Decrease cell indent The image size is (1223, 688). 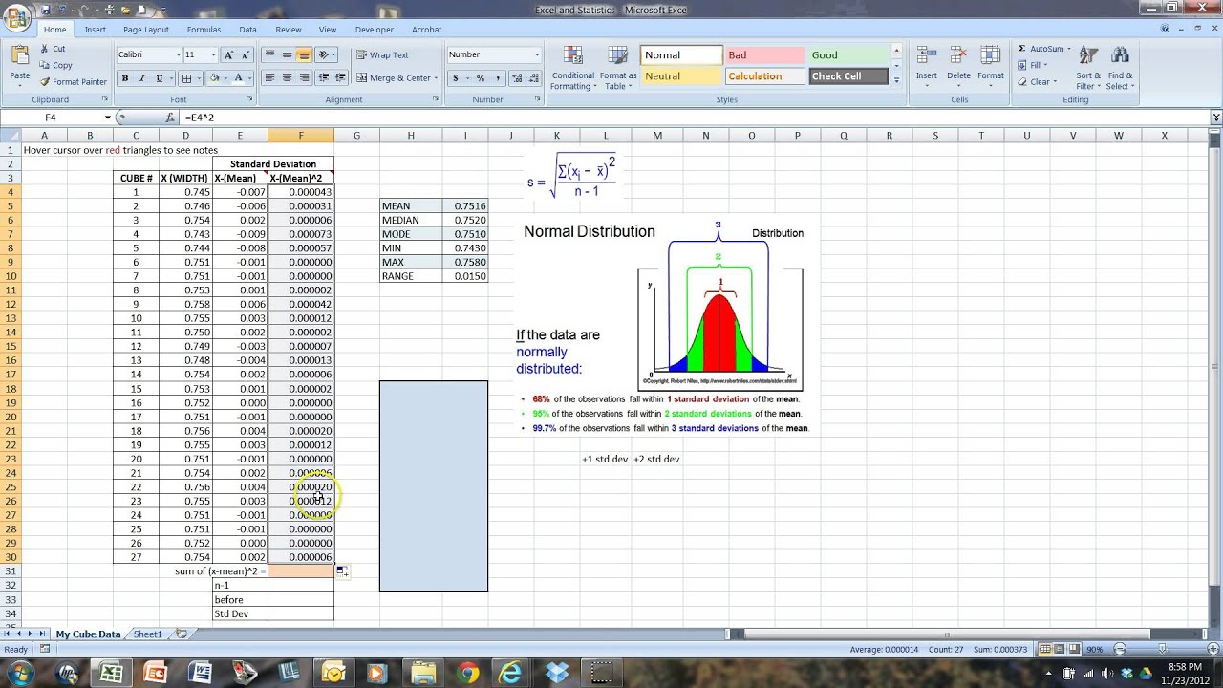(x=323, y=78)
